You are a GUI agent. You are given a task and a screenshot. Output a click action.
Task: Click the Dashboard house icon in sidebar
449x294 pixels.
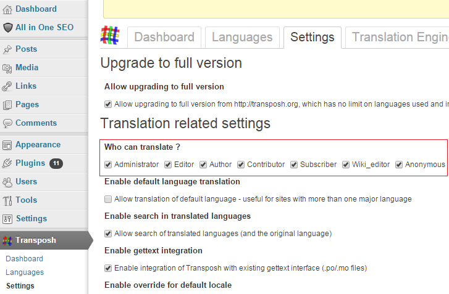pos(7,9)
